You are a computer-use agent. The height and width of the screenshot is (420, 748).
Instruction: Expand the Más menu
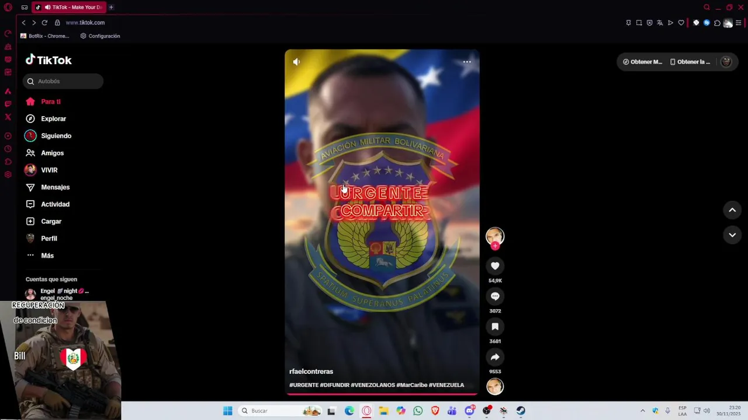coord(40,256)
